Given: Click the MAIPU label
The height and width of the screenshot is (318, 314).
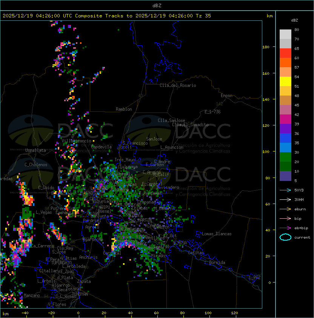Looking at the screenshot, I should [104, 207].
